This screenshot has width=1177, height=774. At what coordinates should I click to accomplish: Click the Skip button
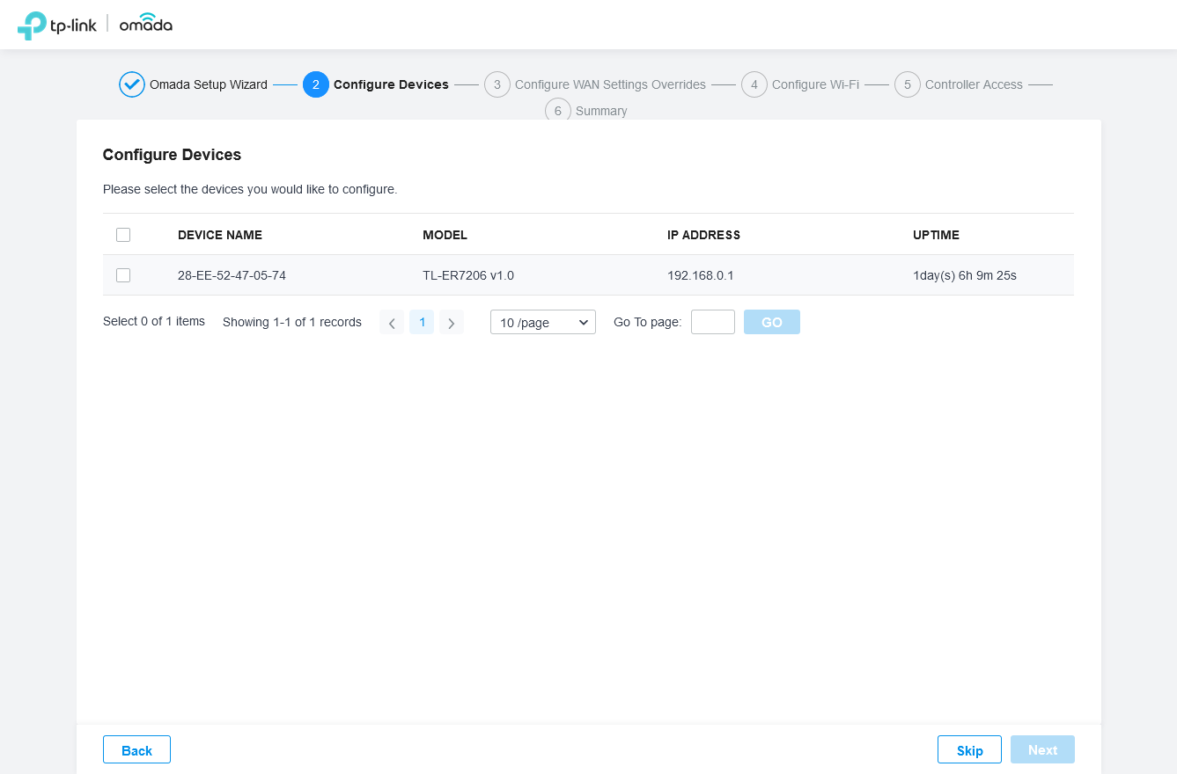969,750
